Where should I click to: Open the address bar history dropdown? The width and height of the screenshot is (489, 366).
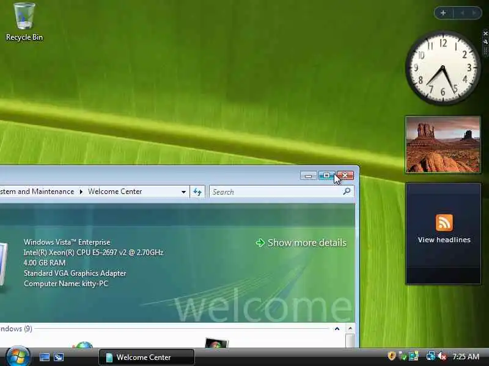[x=184, y=192]
